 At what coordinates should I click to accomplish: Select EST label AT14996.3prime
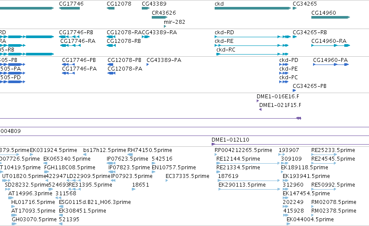pos(30,194)
